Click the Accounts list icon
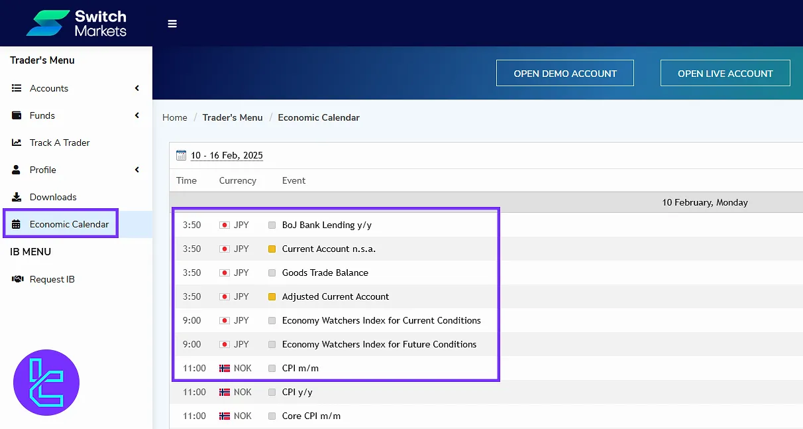Screen dimensions: 803x429 pos(17,88)
